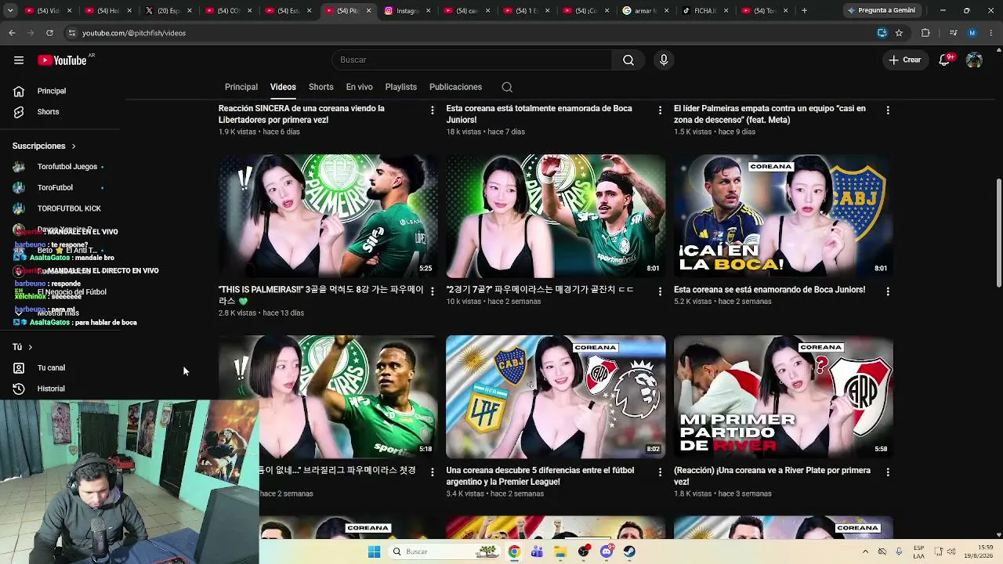Image resolution: width=1003 pixels, height=564 pixels.
Task: Click the magnifier search button beside search box
Action: click(x=628, y=60)
